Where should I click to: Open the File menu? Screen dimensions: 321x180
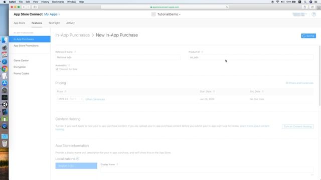[x=21, y=2]
